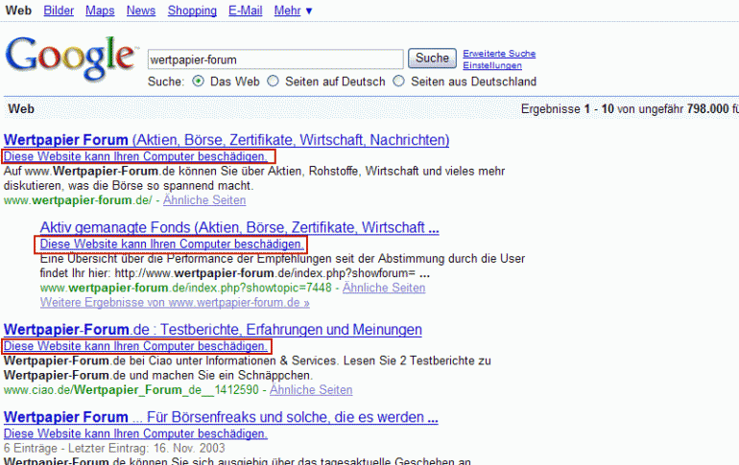Open Erweiterte Suche link
This screenshot has height=465, width=739.
pyautogui.click(x=499, y=54)
